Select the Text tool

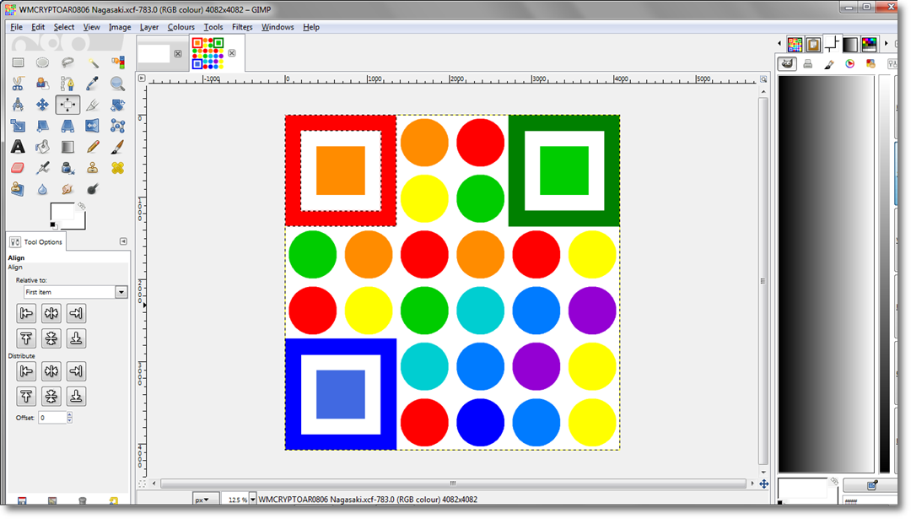click(18, 147)
